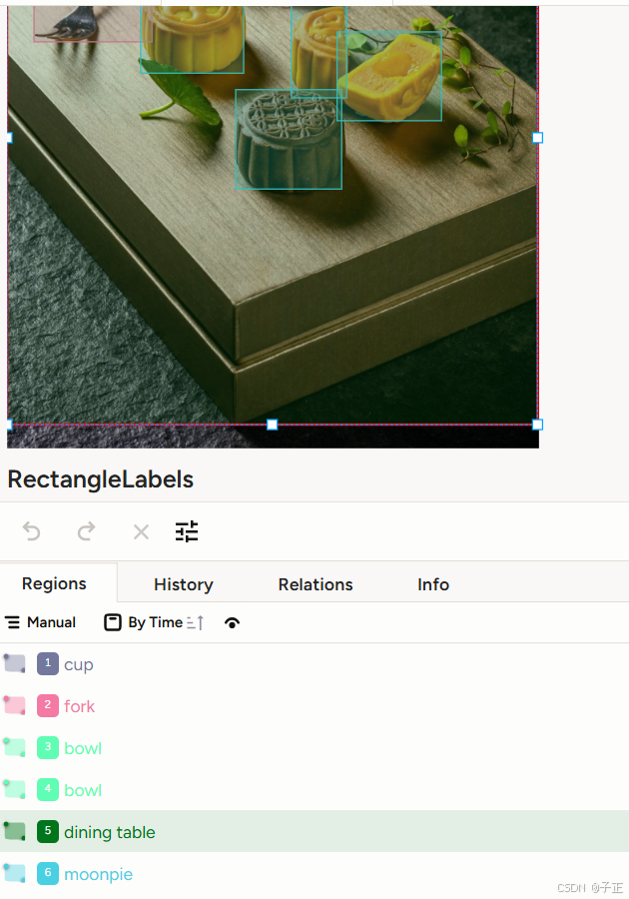Switch to the Relations tab
629x899 pixels.
[315, 584]
